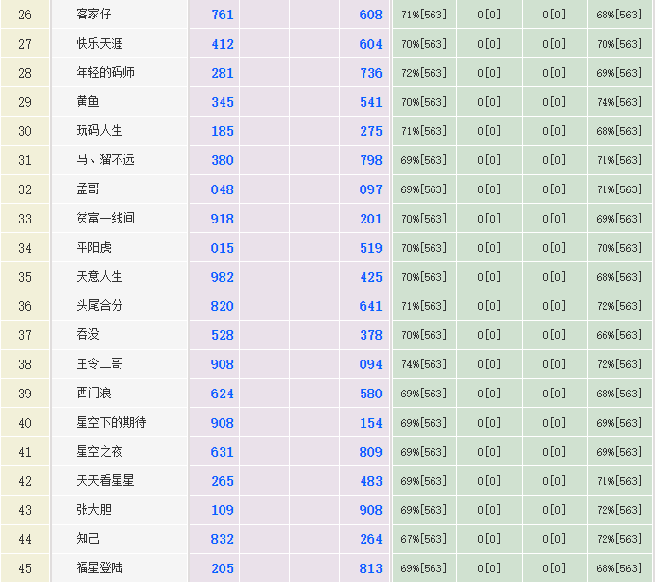Image resolution: width=656 pixels, height=583 pixels.
Task: Click the 74%[563] stat for 王令二哥
Action: (424, 364)
